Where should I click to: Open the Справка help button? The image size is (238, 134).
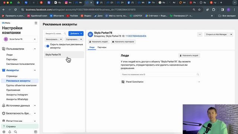pyautogui.click(x=20, y=127)
